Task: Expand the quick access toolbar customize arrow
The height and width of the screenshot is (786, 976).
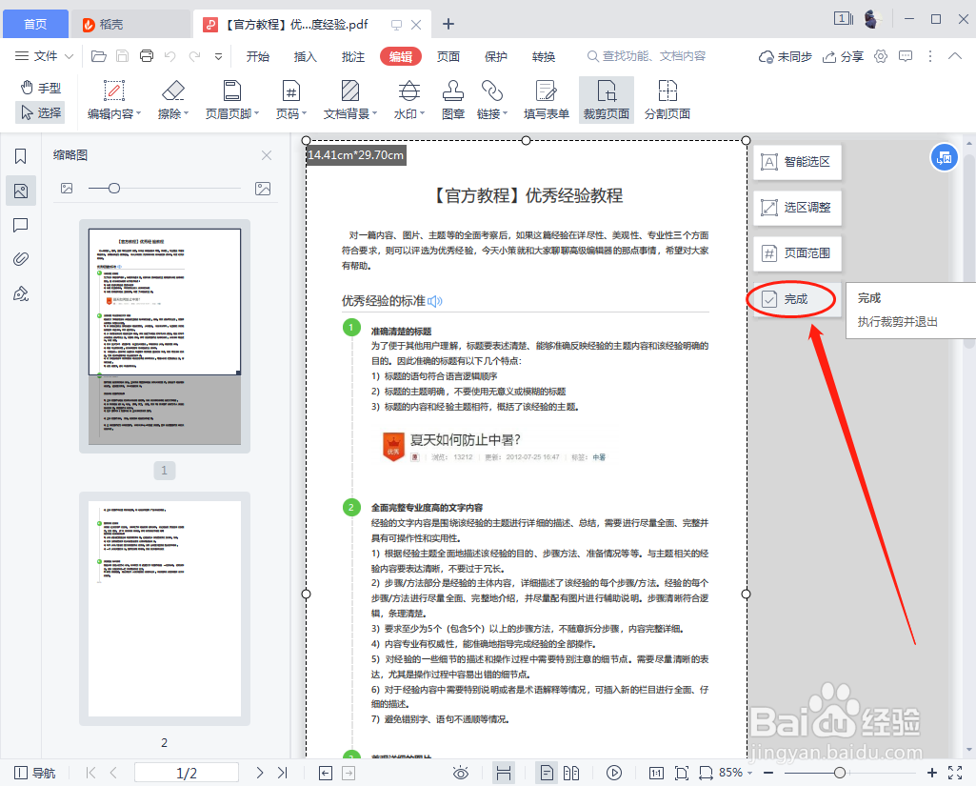Action: [x=218, y=56]
